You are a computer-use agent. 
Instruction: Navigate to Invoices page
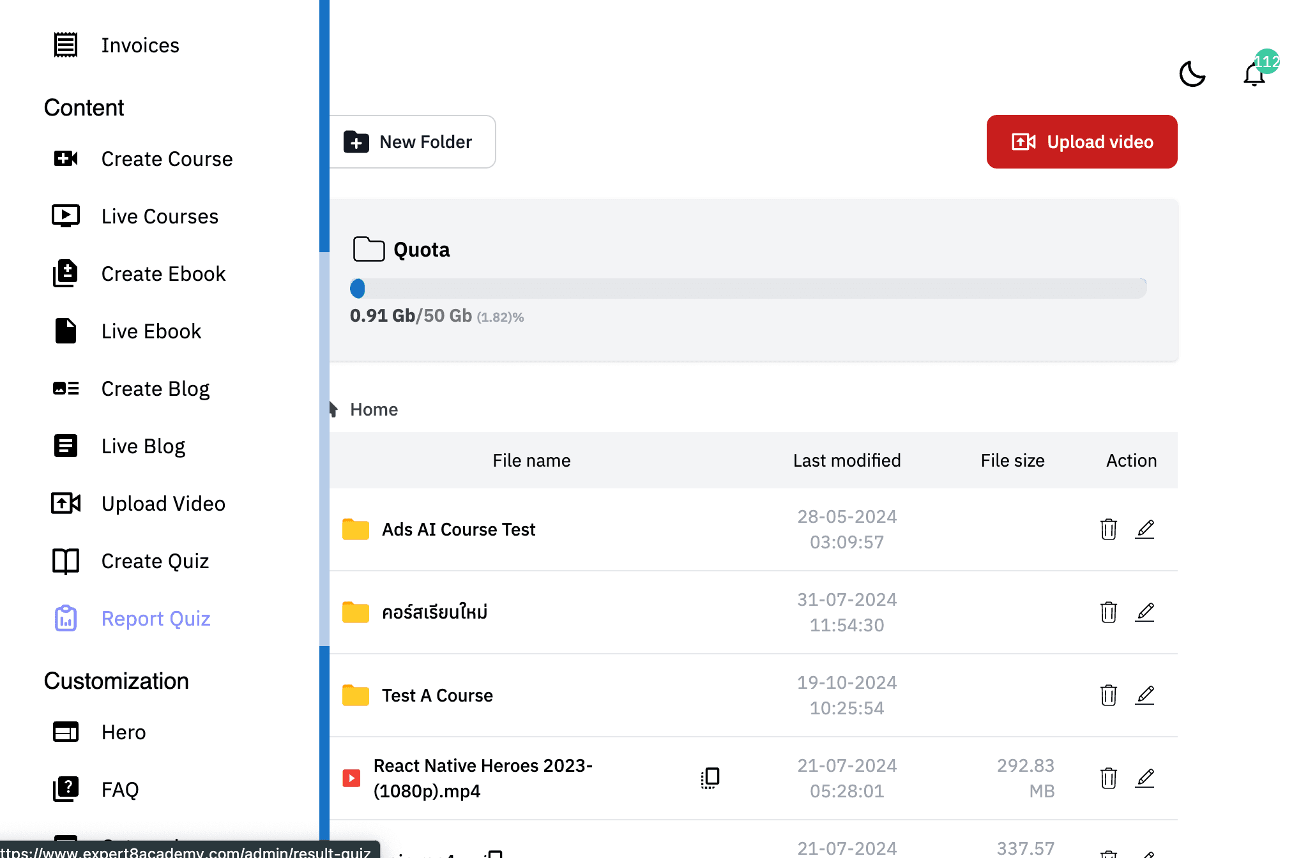pos(140,45)
